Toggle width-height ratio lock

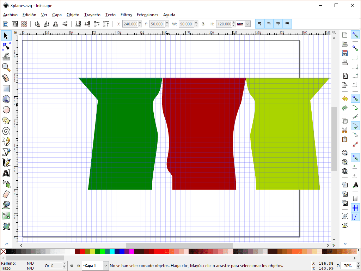pos(203,24)
